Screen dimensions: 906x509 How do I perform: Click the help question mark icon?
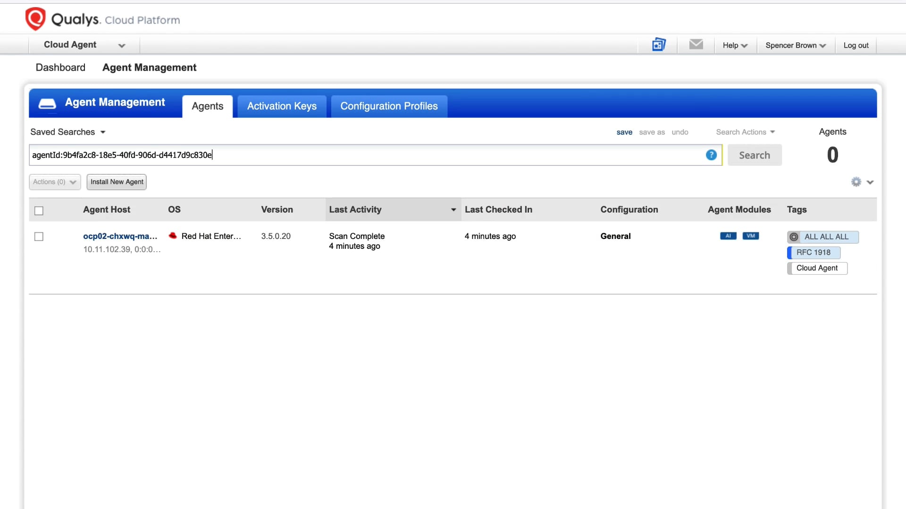click(x=711, y=155)
